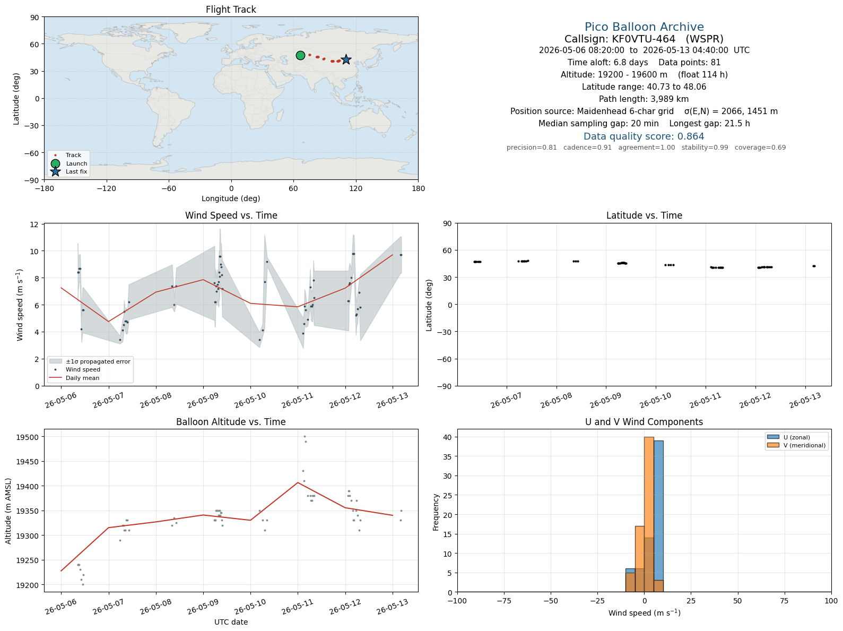Click the Longitude (deg) axis label
The height and width of the screenshot is (631, 843).
[231, 198]
